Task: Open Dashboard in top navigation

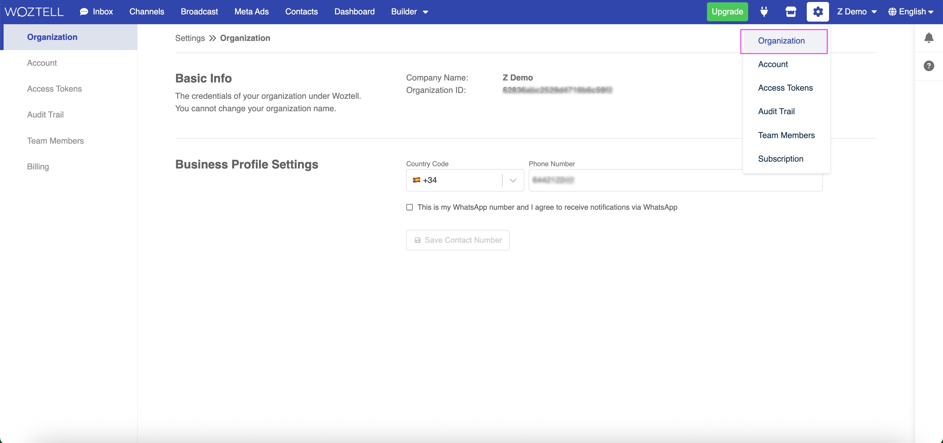Action: coord(354,12)
